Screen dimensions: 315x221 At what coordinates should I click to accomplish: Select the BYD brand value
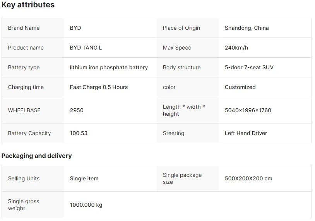(75, 28)
